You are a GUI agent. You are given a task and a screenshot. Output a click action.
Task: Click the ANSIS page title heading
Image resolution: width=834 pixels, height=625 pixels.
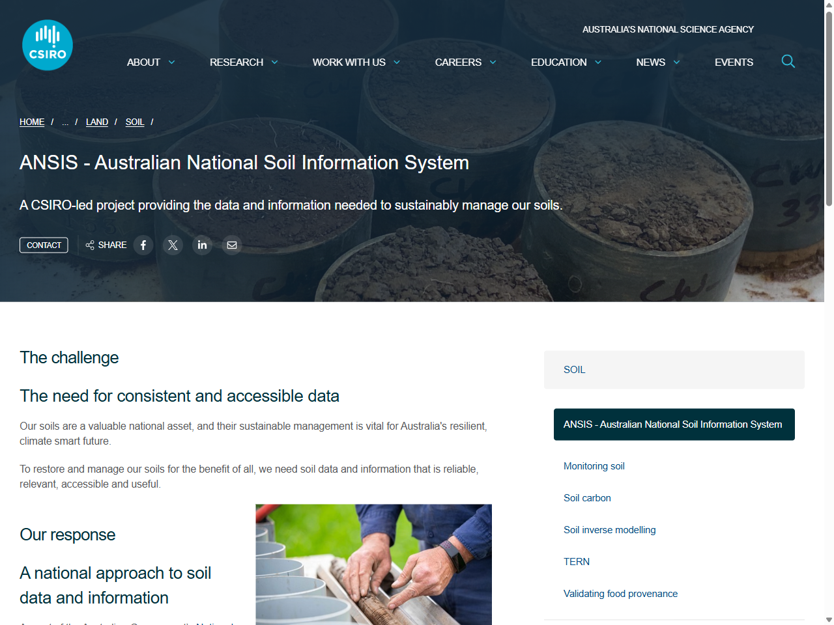pyautogui.click(x=244, y=163)
